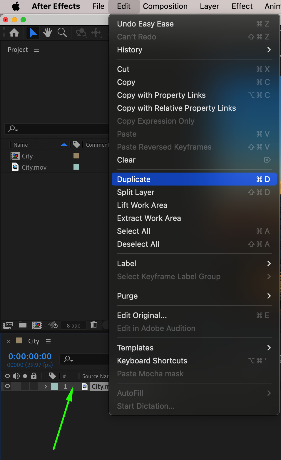Expand layer 1 properties chevron
The width and height of the screenshot is (281, 460).
(46, 386)
